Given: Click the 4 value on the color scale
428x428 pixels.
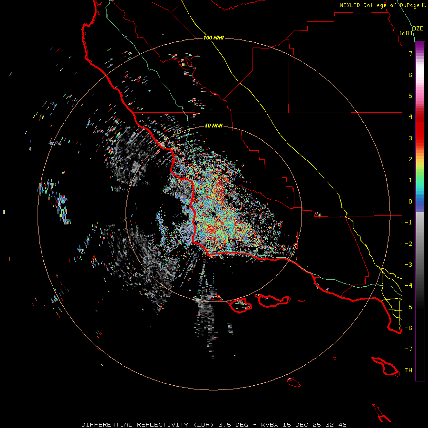Looking at the screenshot, I should 410,117.
